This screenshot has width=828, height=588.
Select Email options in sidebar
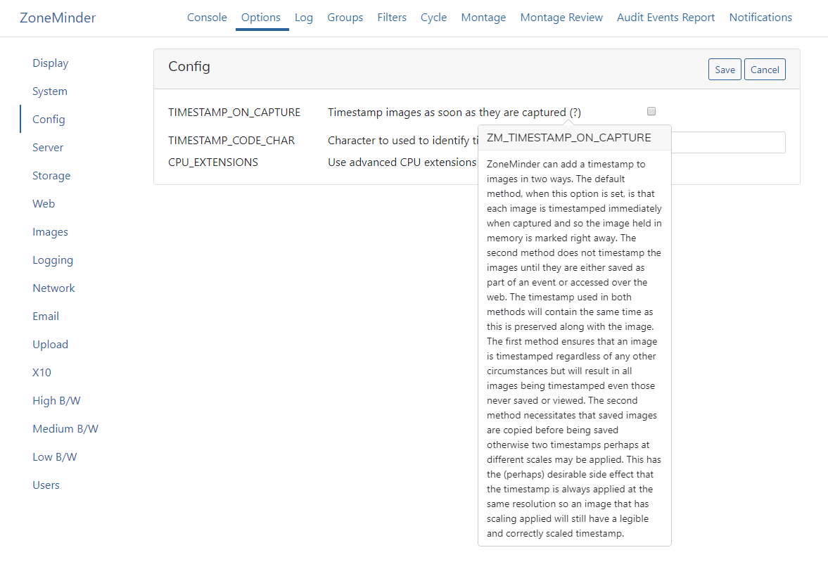[46, 317]
